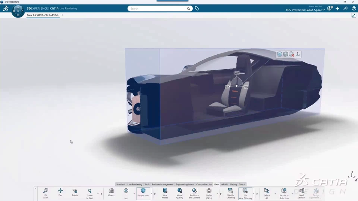Select the View tab

point(216,184)
